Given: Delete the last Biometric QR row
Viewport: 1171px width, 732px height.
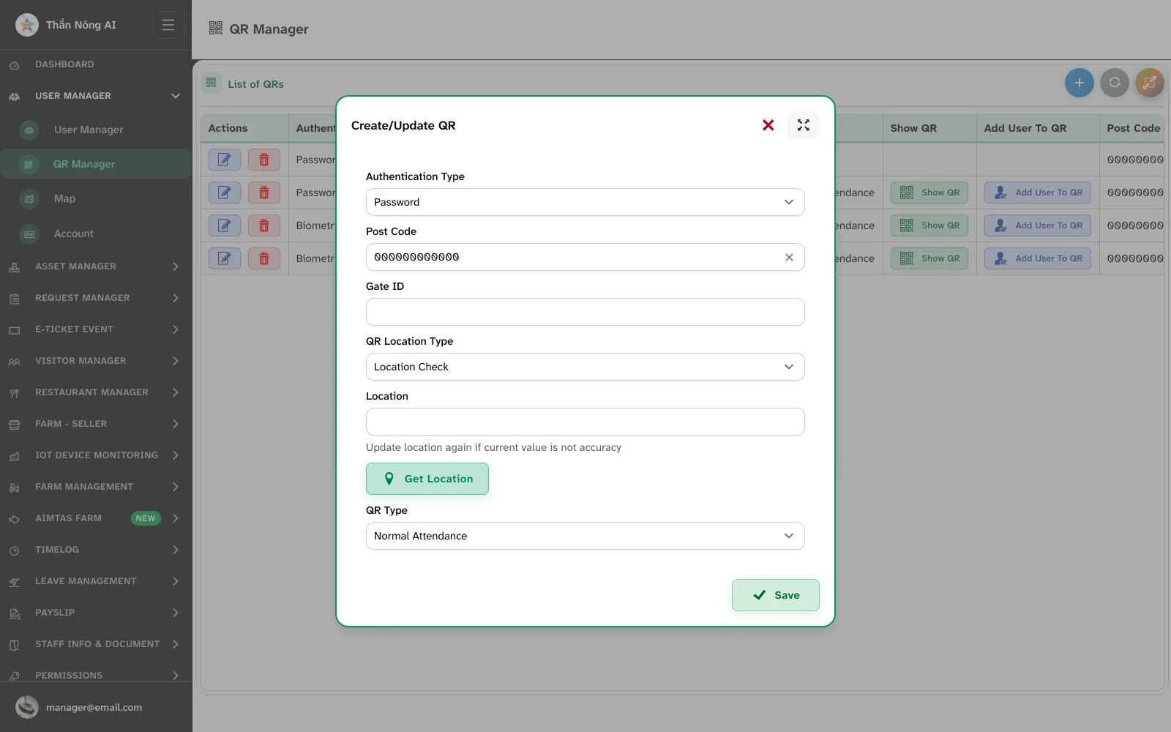Looking at the screenshot, I should click(x=264, y=258).
